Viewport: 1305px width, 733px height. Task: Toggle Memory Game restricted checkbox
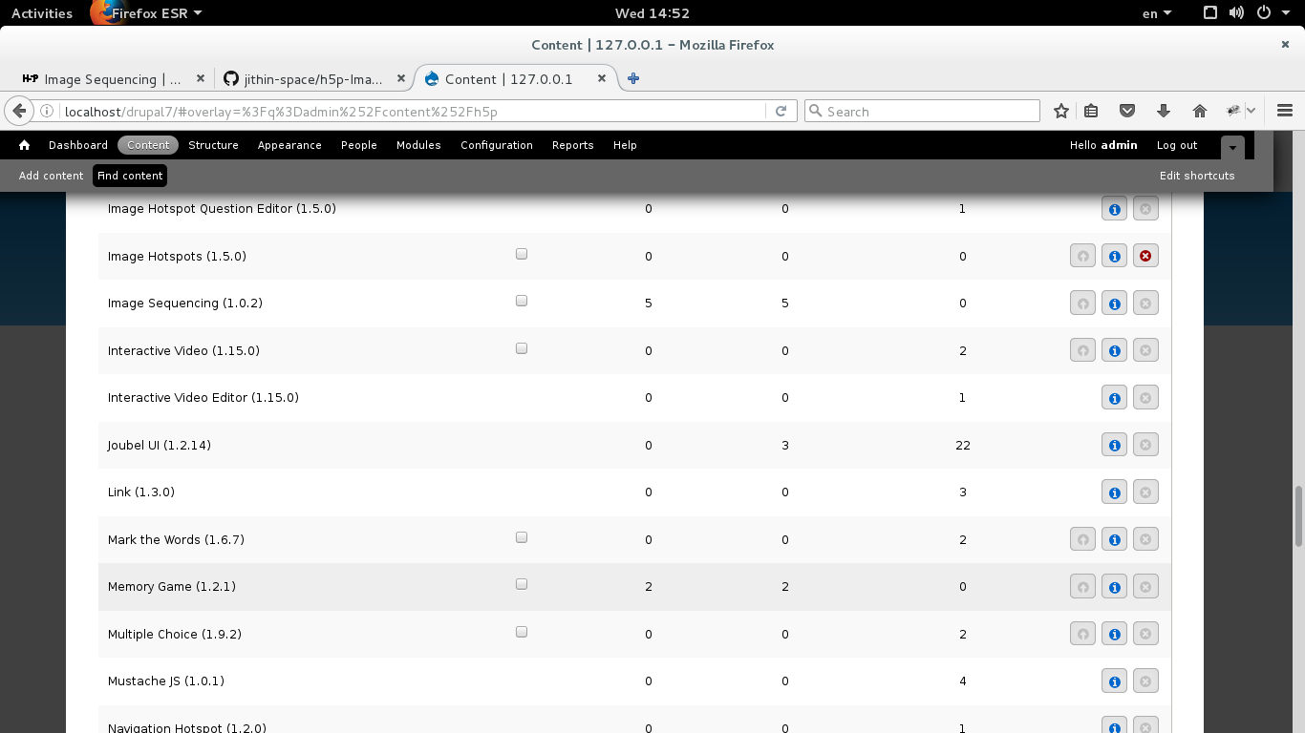(522, 584)
